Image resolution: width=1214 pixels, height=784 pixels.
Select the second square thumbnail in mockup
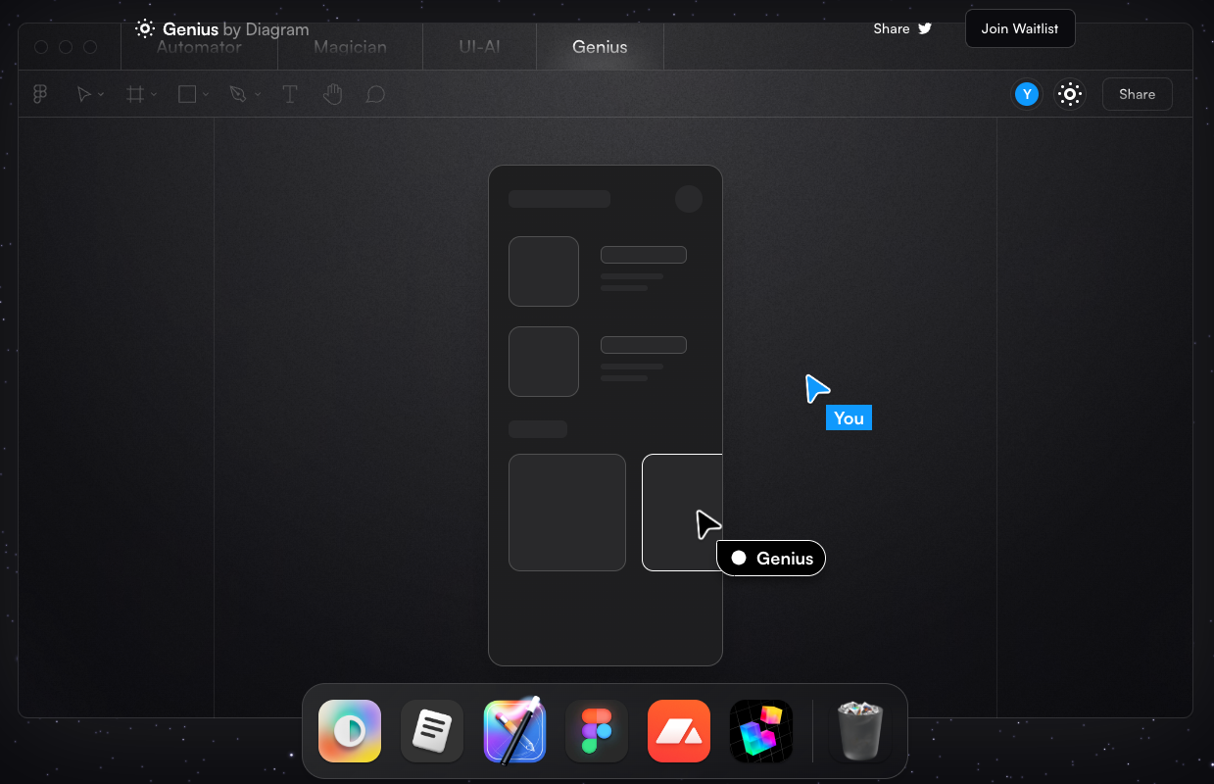(544, 362)
